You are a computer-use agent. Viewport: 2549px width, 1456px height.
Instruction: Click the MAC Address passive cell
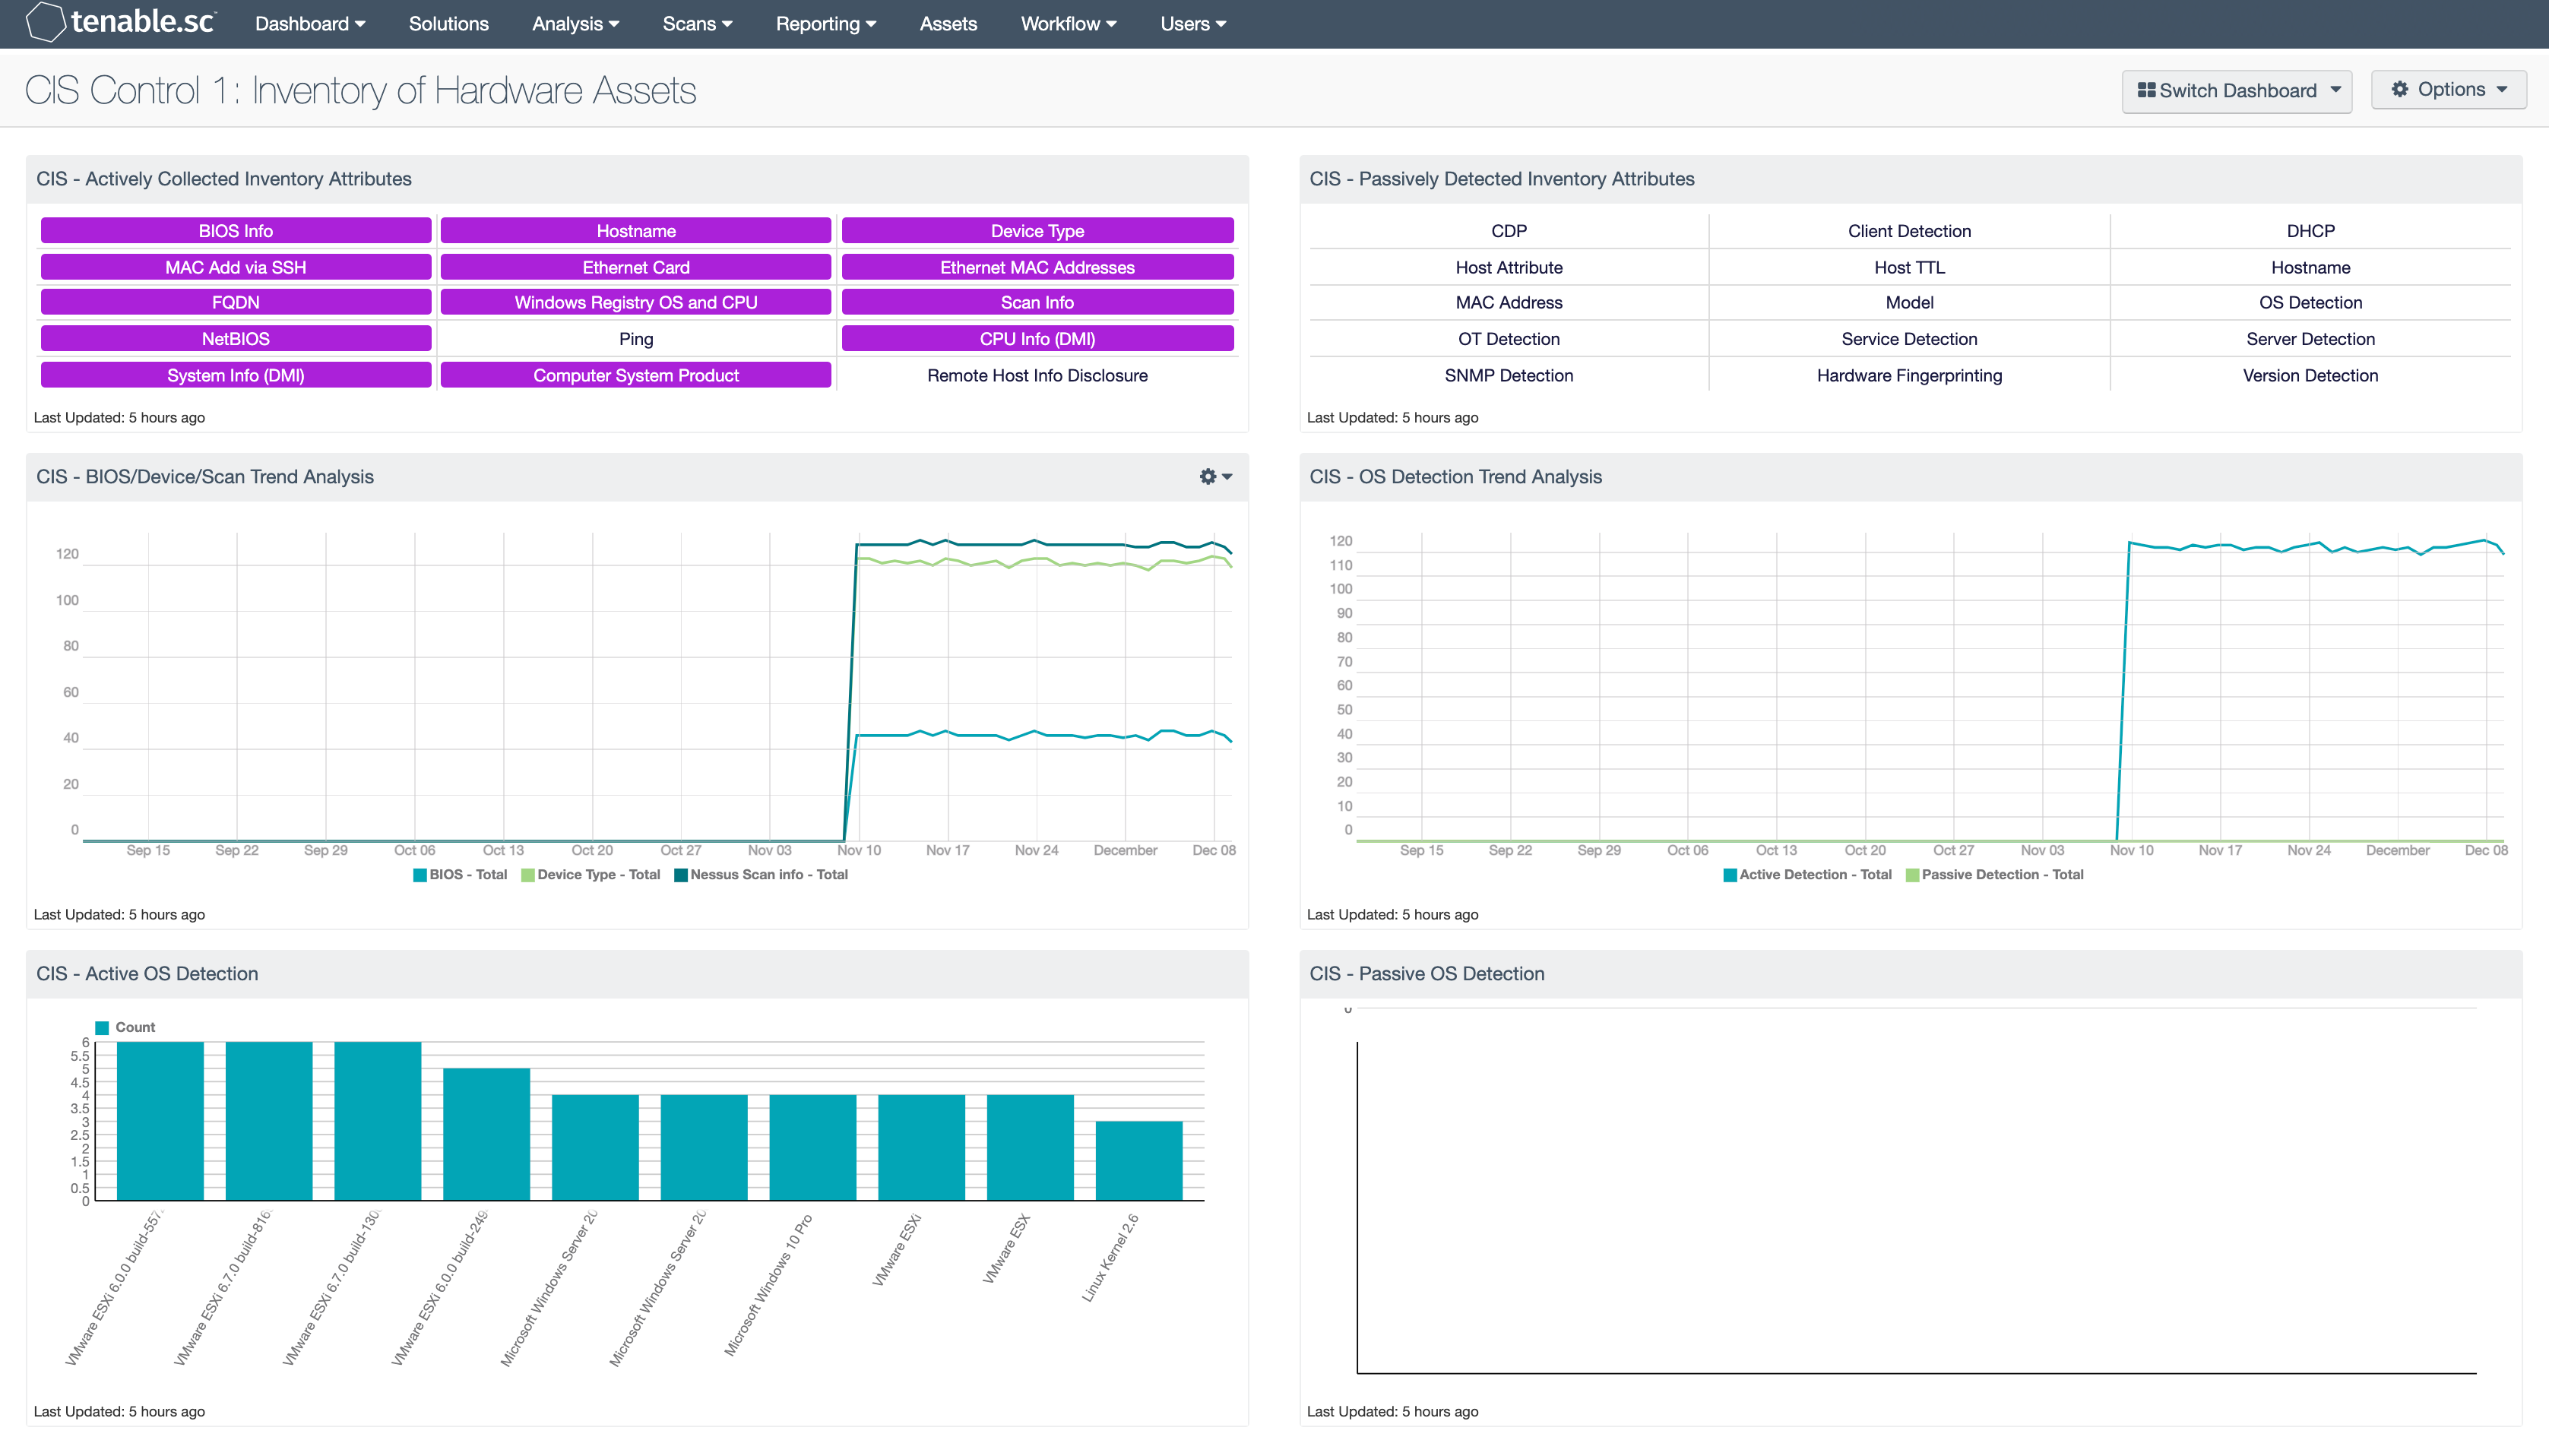(x=1508, y=302)
